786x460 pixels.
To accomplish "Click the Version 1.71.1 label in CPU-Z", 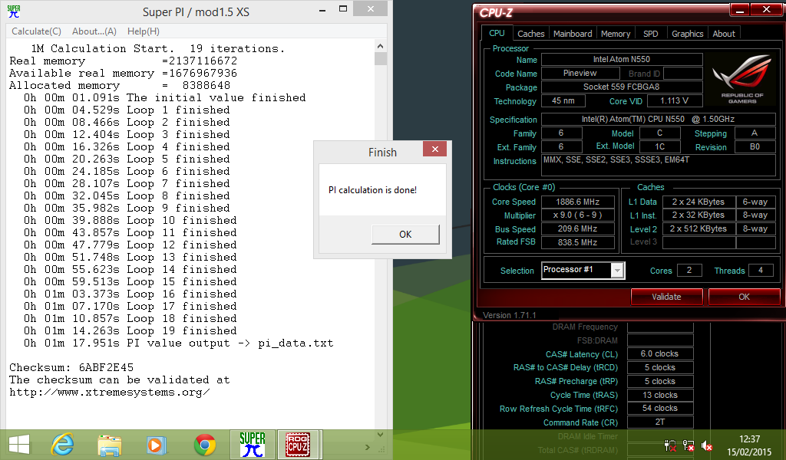I will (510, 315).
